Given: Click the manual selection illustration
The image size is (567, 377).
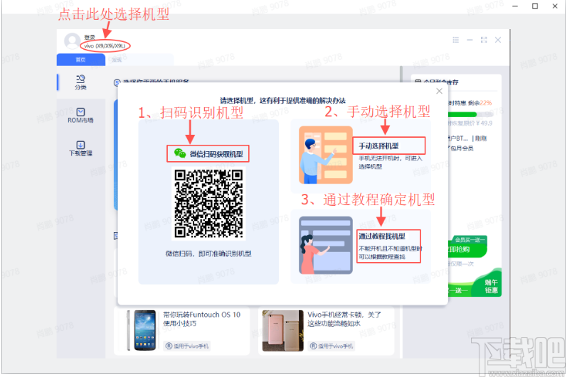Looking at the screenshot, I should (x=326, y=155).
